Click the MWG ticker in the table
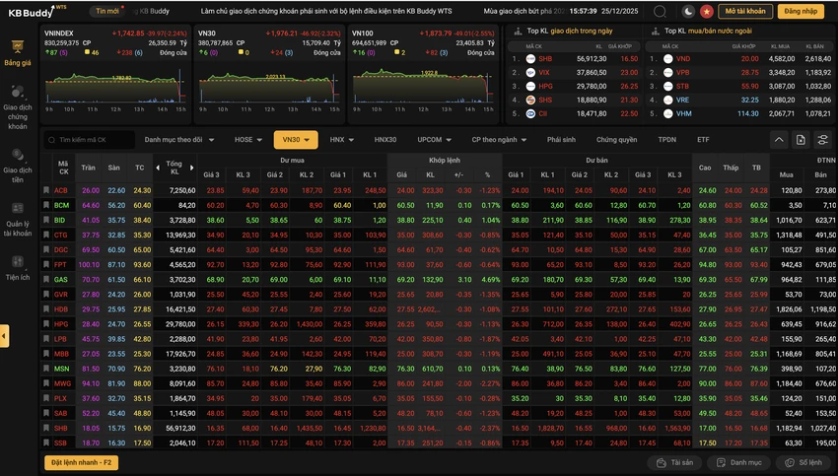The height and width of the screenshot is (476, 838). pos(62,383)
